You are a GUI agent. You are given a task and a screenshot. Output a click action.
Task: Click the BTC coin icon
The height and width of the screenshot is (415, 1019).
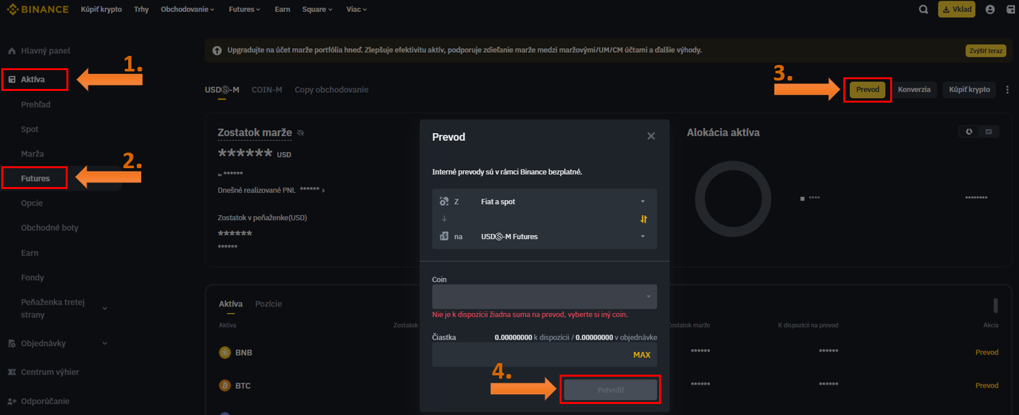point(224,385)
